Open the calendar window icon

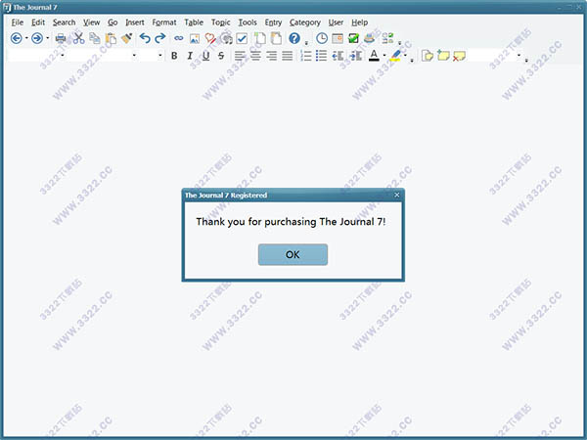click(x=338, y=38)
